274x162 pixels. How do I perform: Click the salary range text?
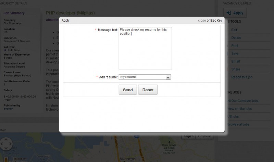(20, 98)
